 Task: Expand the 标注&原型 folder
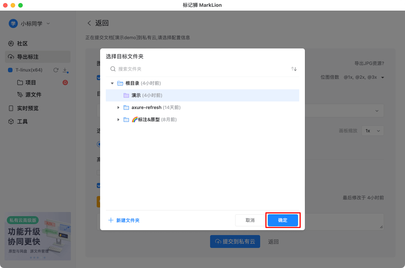click(118, 120)
